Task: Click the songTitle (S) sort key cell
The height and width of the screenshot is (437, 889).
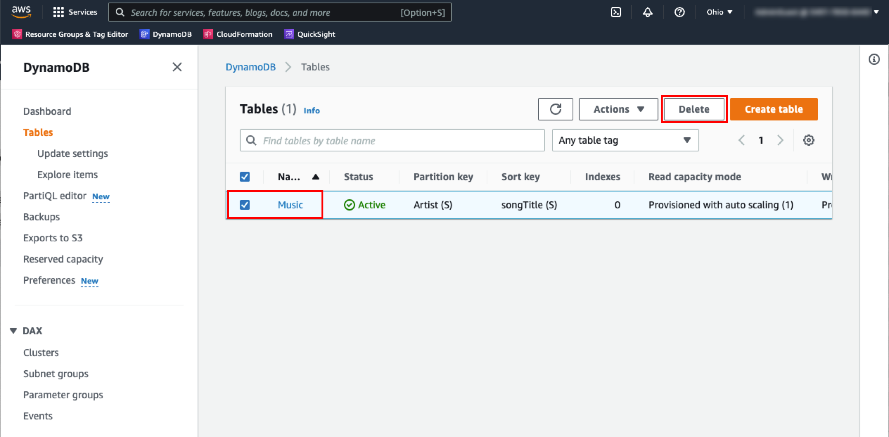Action: click(529, 205)
